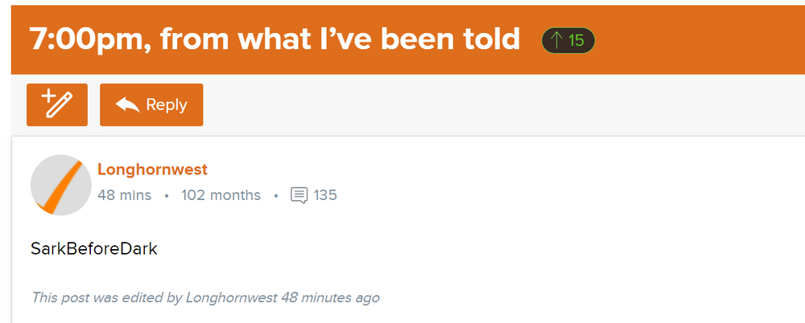Image resolution: width=805 pixels, height=323 pixels.
Task: Click the upvote count number 15
Action: pos(576,39)
